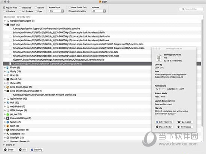Click the Spotlight magnifier icon in list
The image size is (206, 154).
click(x=8, y=138)
